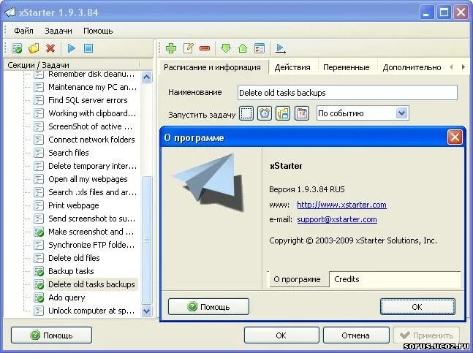This screenshot has height=353, width=473.
Task: Select ScreenShot of active … task
Action: pyautogui.click(x=90, y=126)
